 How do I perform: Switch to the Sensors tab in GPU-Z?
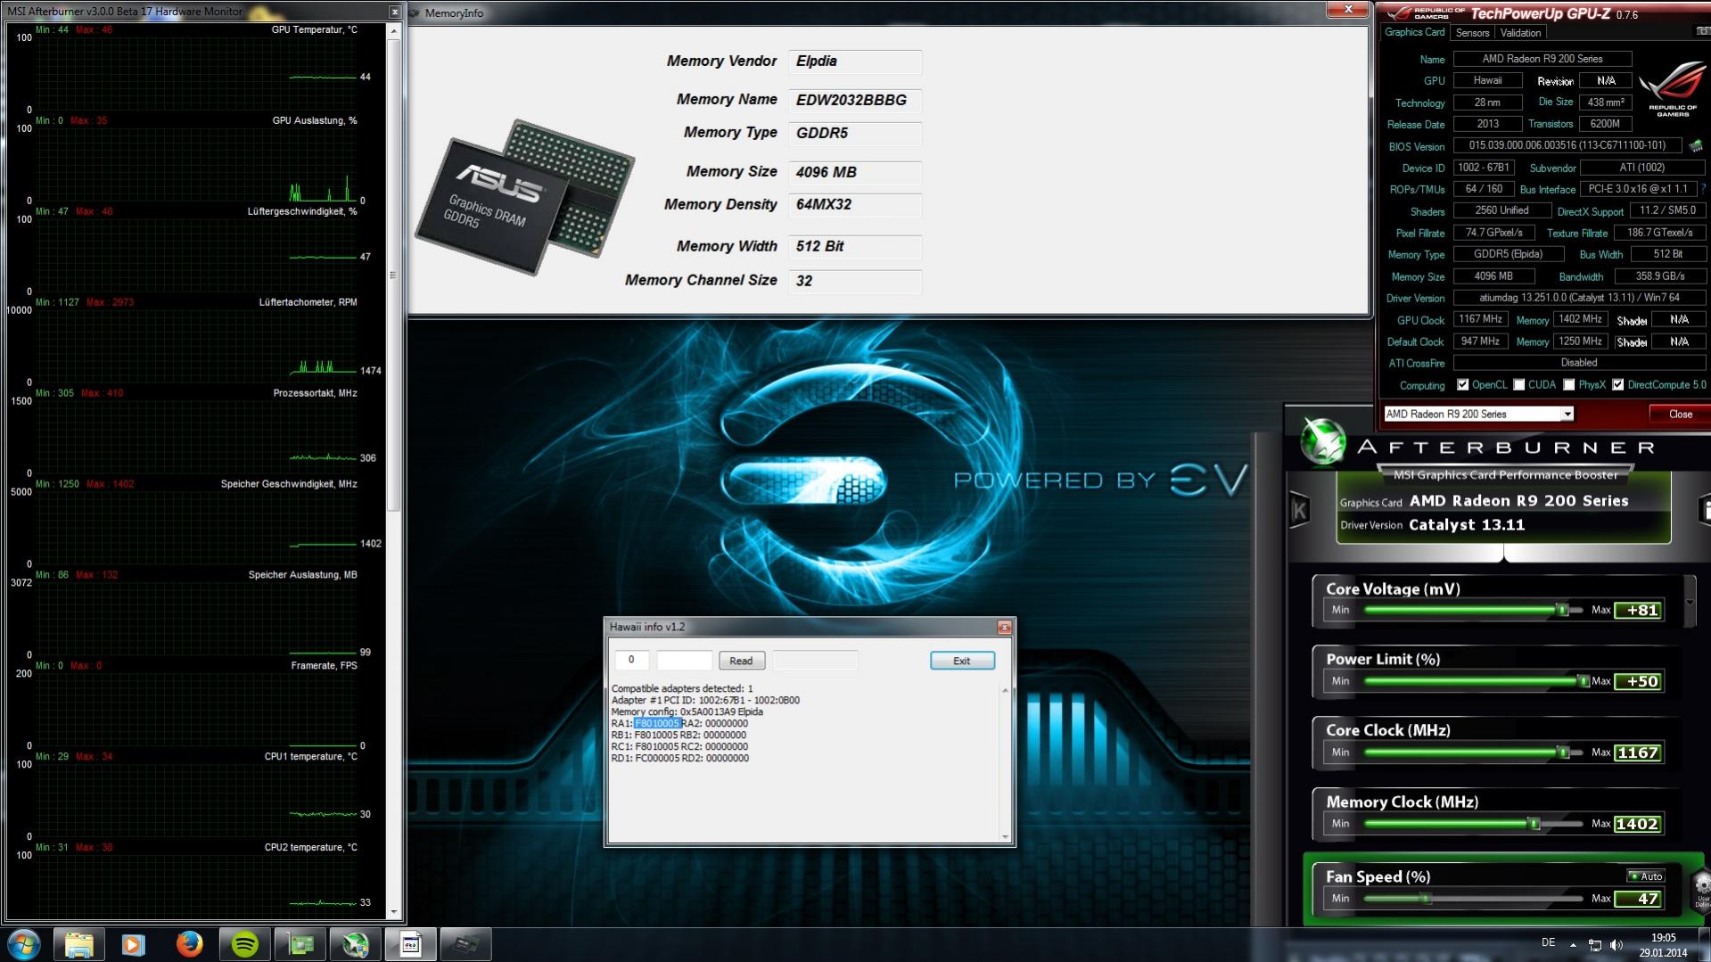click(x=1472, y=33)
